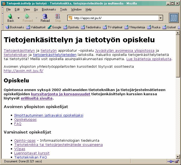Open the TV-ohjelmat bookmark folder
The width and height of the screenshot is (181, 165).
point(112,27)
